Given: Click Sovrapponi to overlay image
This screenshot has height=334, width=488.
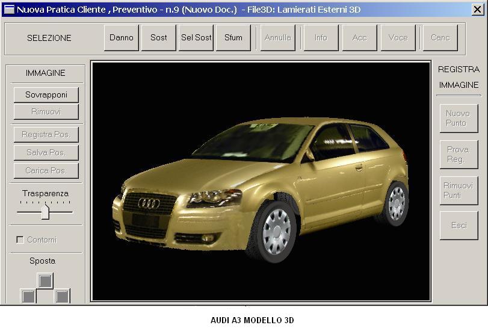Looking at the screenshot, I should 46,94.
